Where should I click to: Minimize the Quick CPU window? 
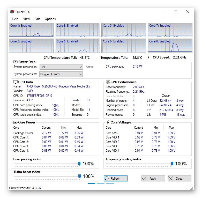point(164,12)
